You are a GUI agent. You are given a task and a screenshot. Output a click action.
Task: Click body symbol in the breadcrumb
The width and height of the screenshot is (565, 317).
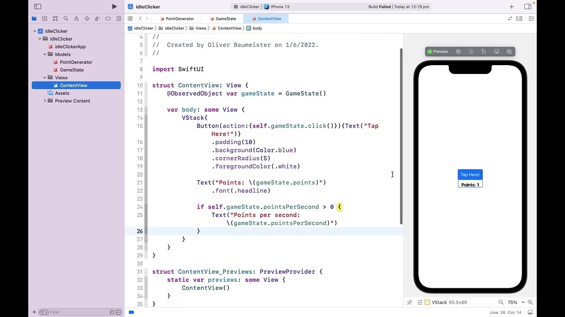(x=254, y=28)
